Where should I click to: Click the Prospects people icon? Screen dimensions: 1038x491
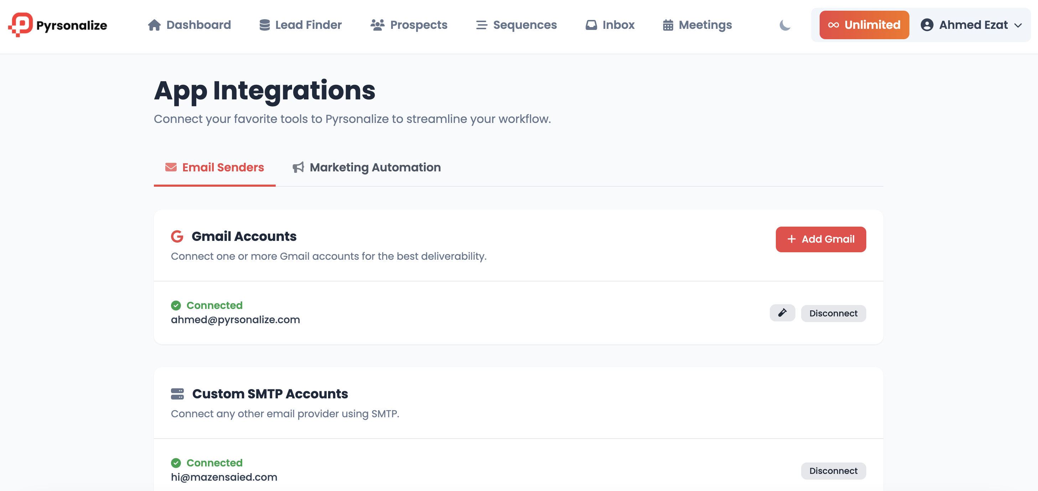[377, 25]
